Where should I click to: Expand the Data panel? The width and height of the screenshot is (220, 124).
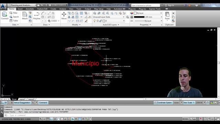15,25
